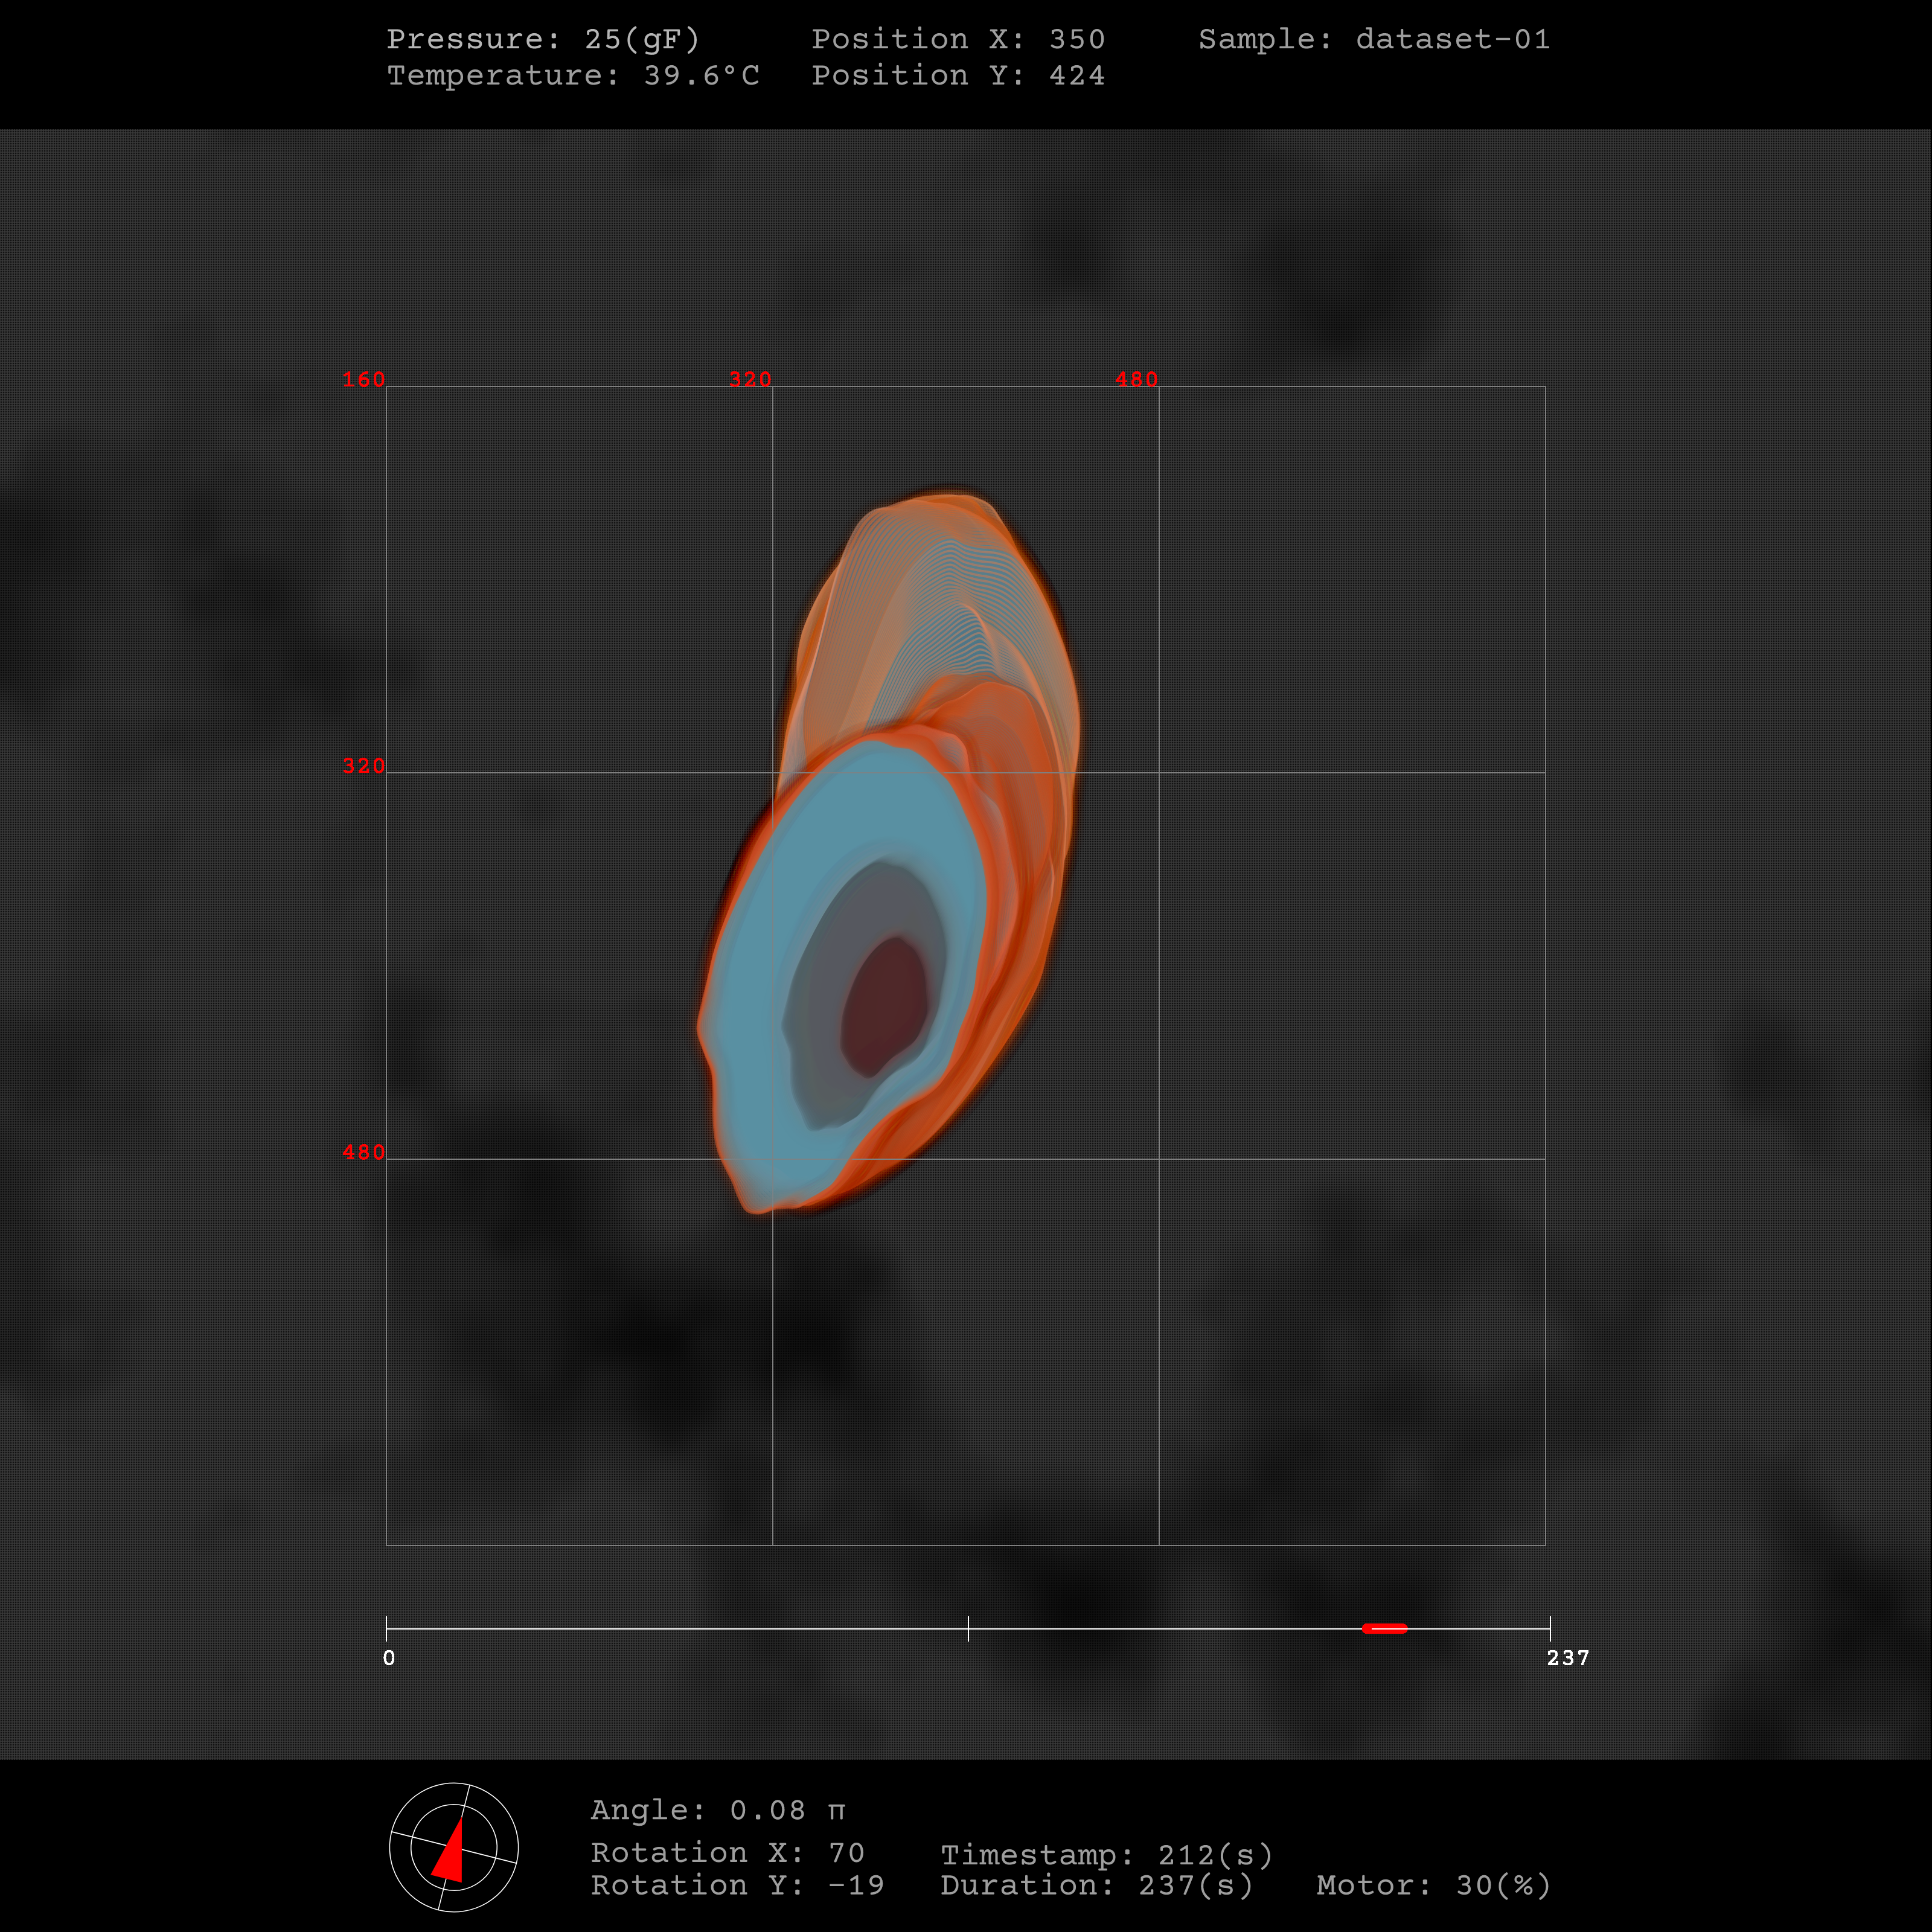Click the top red axis label 320

[750, 380]
